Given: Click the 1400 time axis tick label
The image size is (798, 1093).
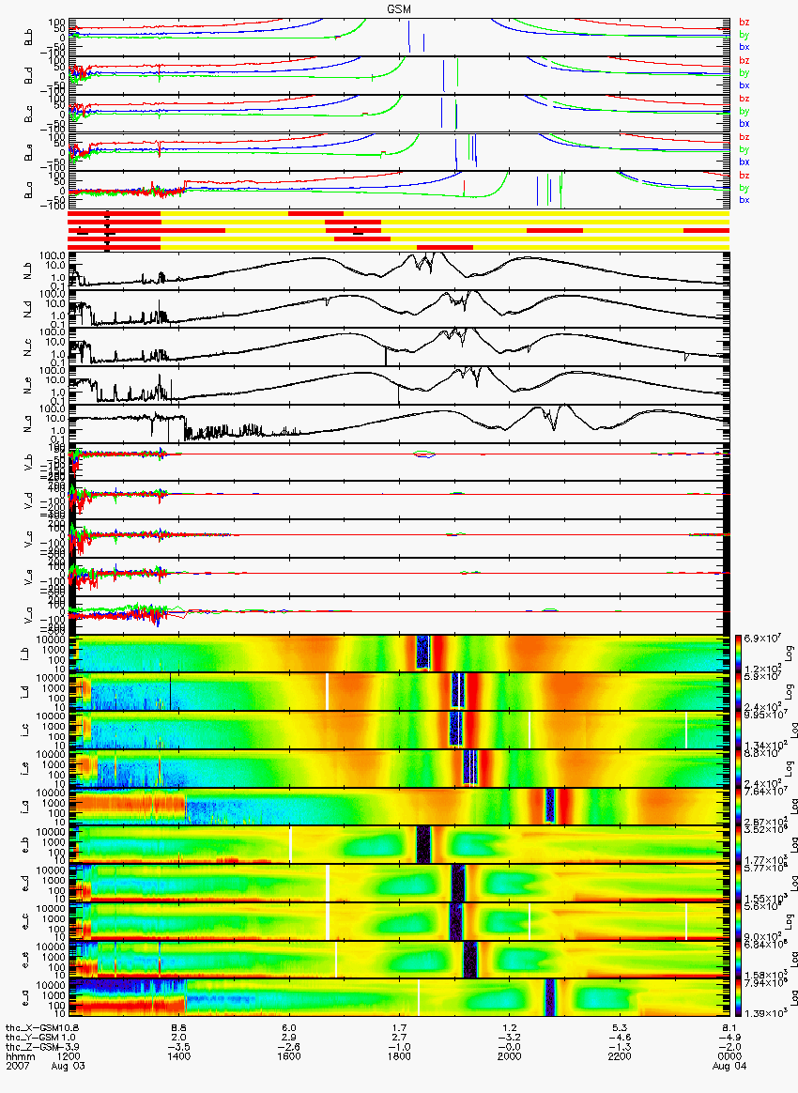Looking at the screenshot, I should pos(178,1056).
